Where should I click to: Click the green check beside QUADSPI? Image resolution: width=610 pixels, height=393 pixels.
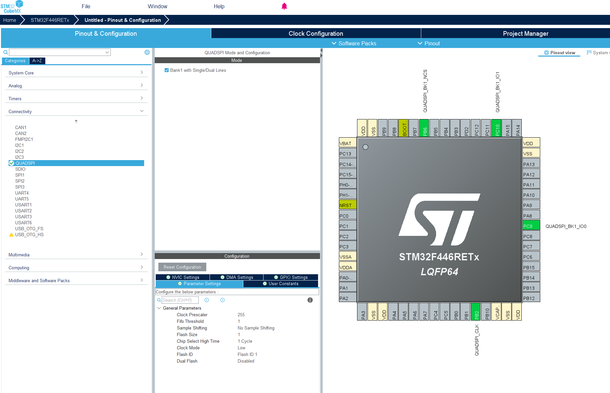[12, 163]
